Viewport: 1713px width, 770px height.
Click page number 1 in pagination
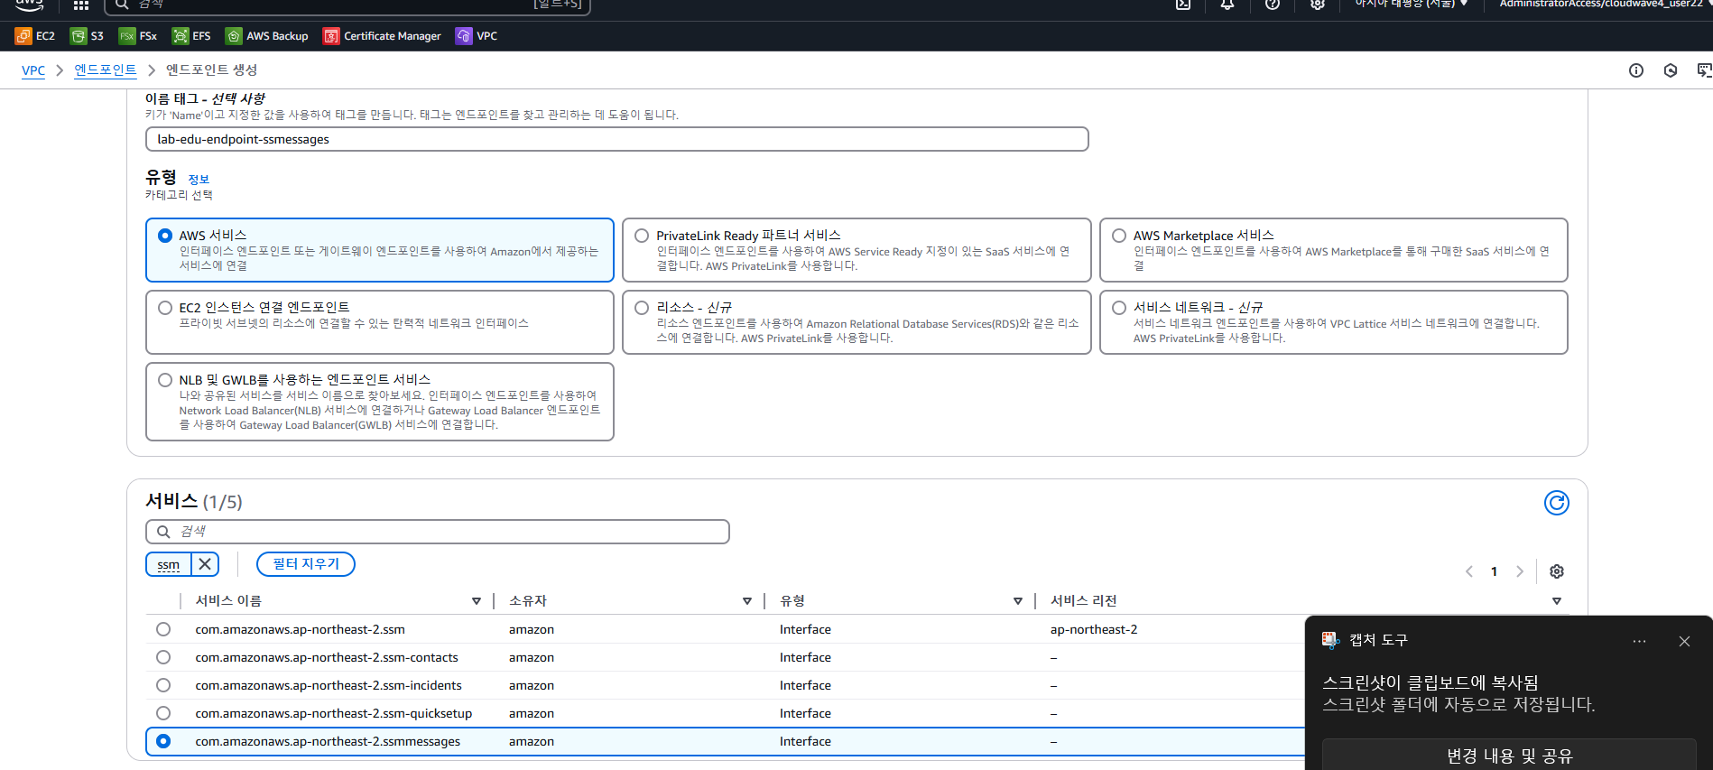coord(1495,571)
